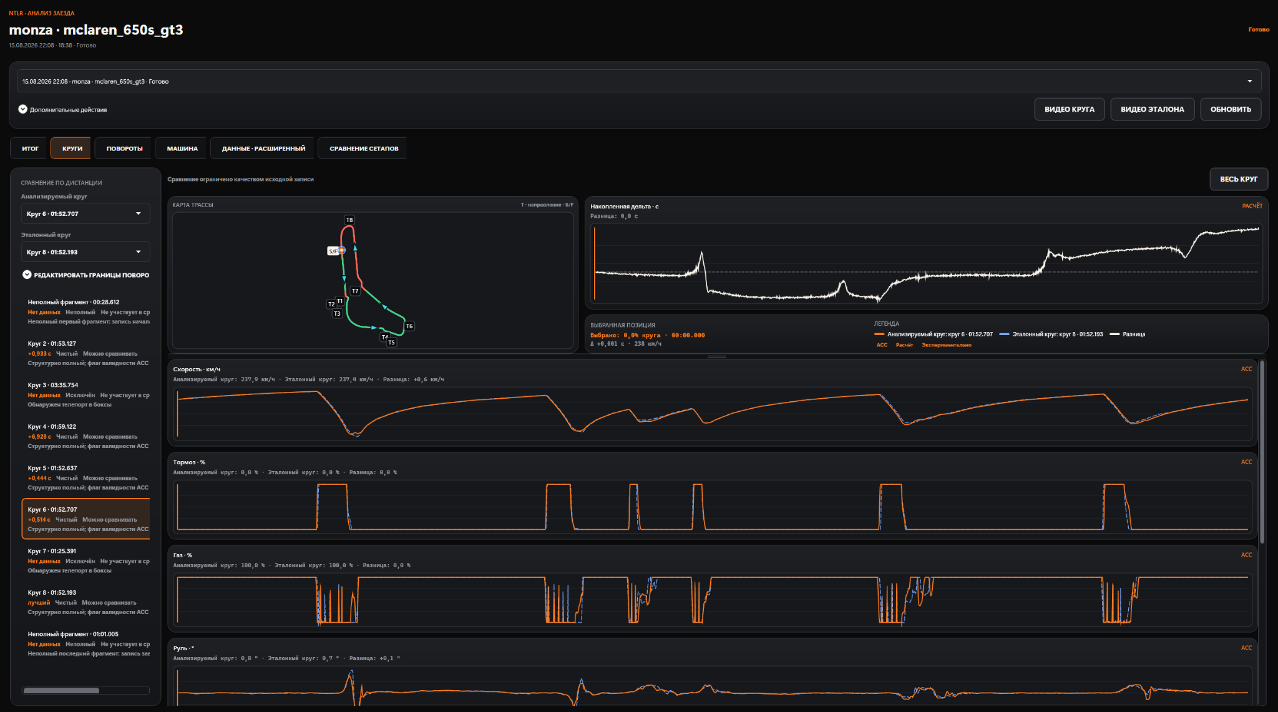Click the blue Эталонный круг legend swatch
The width and height of the screenshot is (1278, 712).
(1004, 334)
